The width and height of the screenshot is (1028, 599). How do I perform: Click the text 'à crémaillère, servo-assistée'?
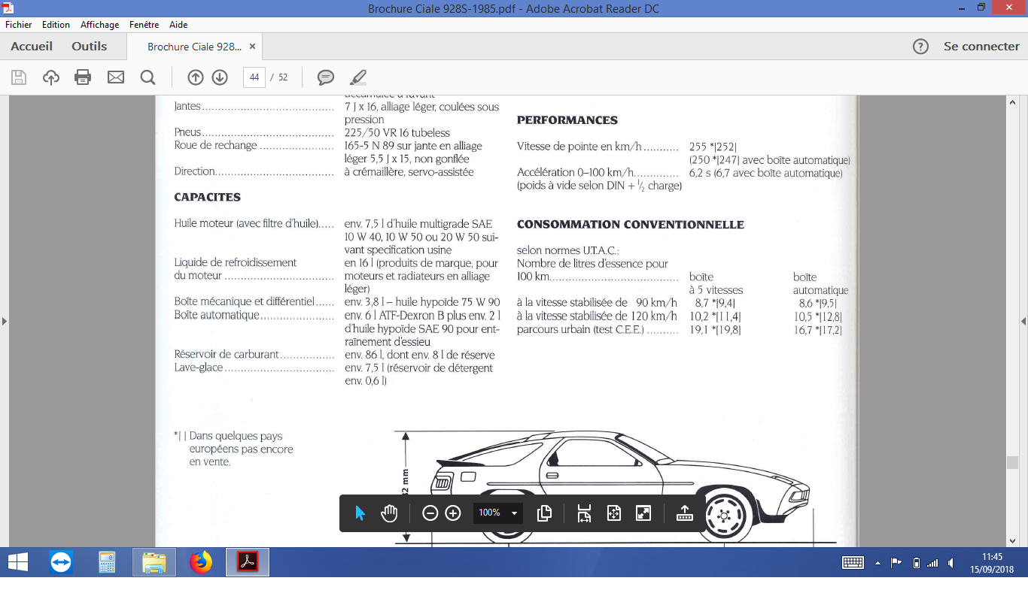point(409,172)
